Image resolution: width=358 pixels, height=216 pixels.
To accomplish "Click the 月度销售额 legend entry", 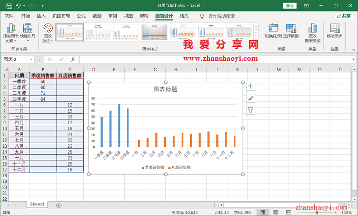I will point(179,167).
